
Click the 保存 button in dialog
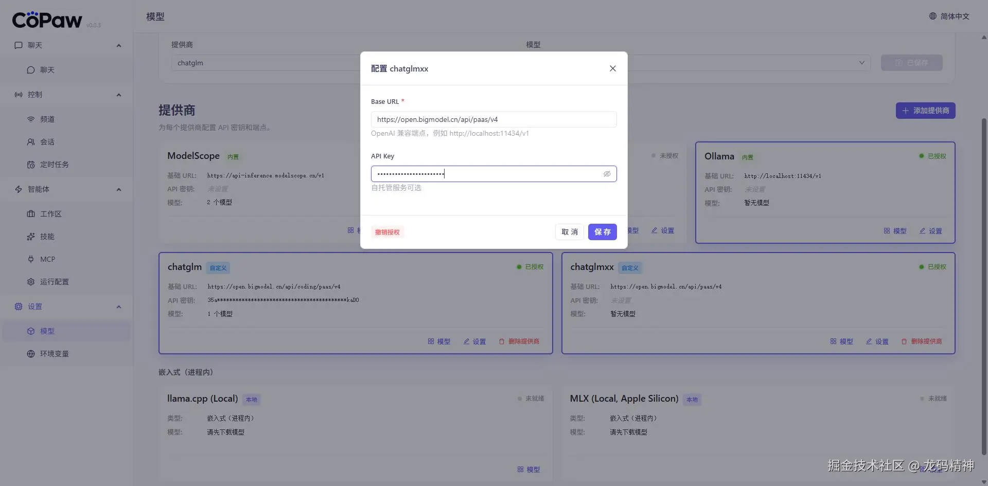(603, 232)
